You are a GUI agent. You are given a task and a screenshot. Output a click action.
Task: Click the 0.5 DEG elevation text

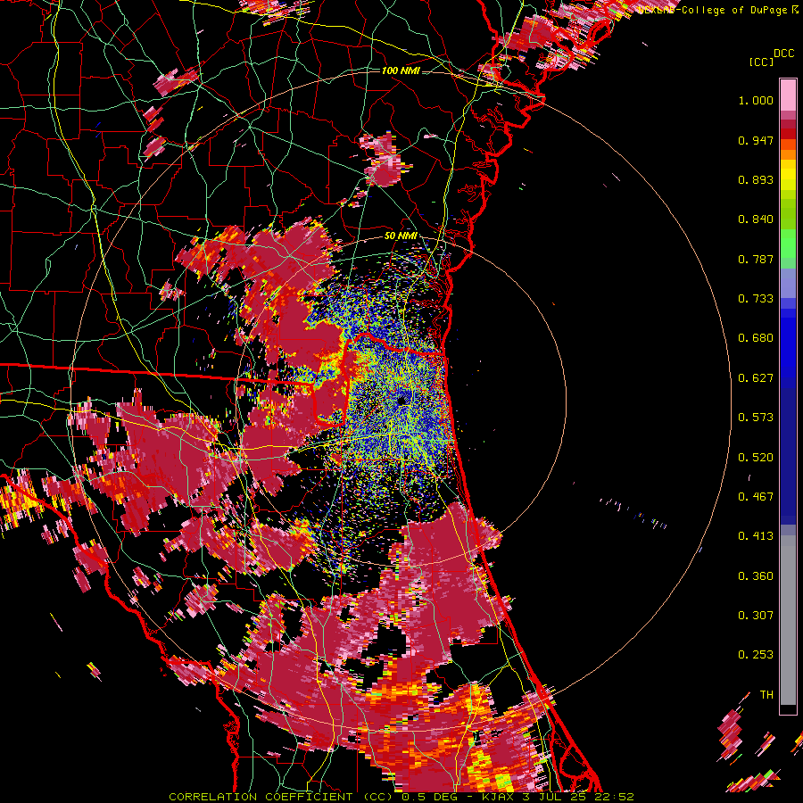(x=430, y=797)
